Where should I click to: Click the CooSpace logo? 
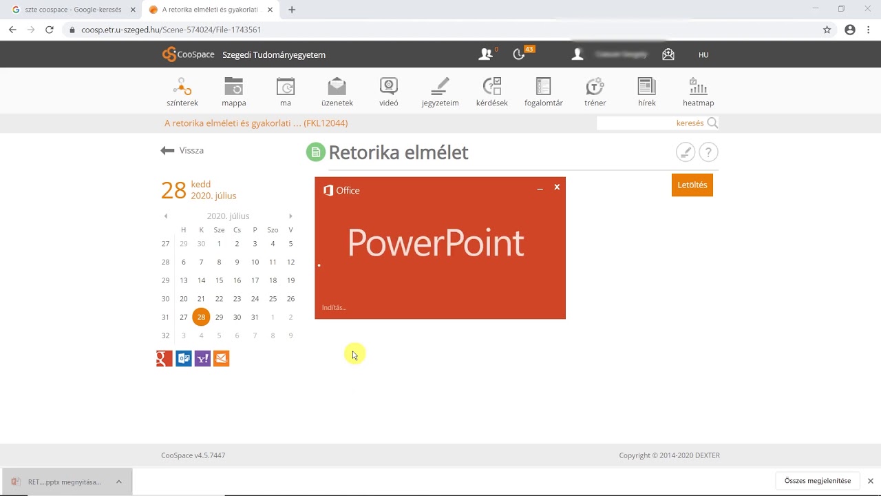point(189,54)
